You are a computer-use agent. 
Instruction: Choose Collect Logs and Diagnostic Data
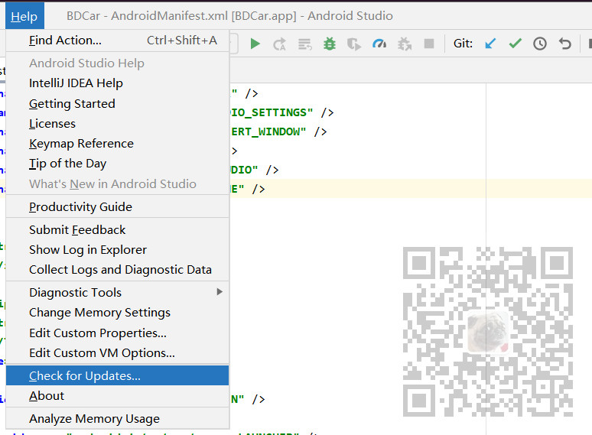click(118, 270)
